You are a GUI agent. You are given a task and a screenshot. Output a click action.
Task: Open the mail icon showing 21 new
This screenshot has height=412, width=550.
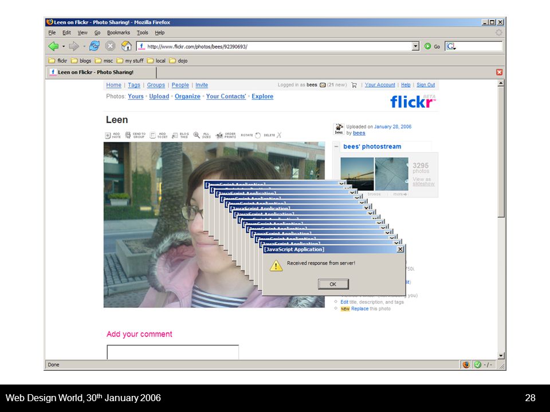pos(323,85)
